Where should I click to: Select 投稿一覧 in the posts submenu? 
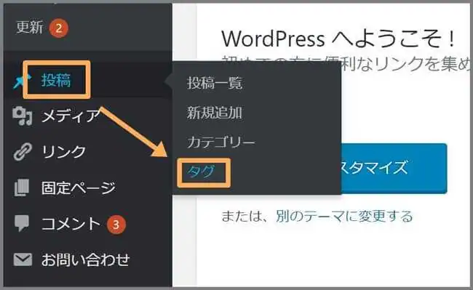(215, 83)
